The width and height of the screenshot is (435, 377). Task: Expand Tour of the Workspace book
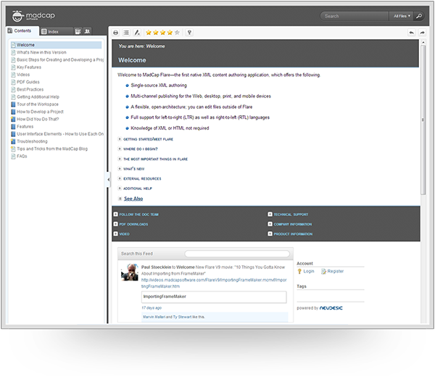(35, 104)
